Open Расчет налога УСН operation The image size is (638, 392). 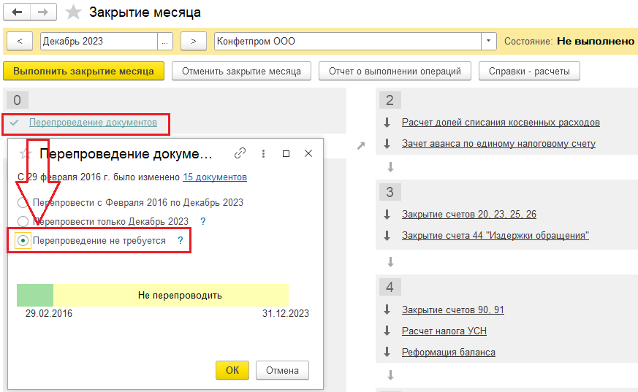tap(444, 331)
